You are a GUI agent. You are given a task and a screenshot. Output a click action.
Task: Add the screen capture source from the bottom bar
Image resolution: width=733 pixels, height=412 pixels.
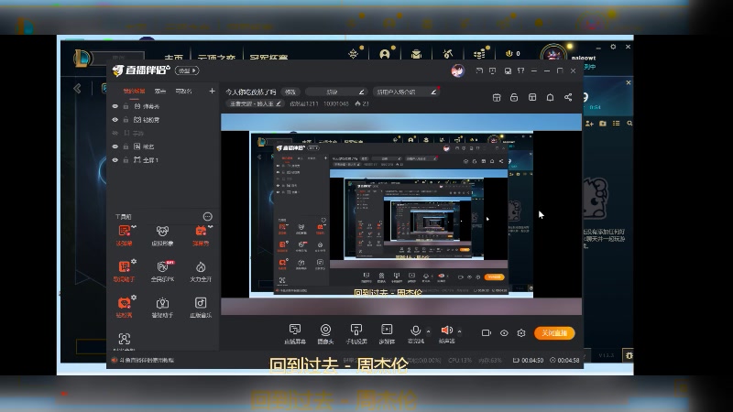pyautogui.click(x=294, y=333)
